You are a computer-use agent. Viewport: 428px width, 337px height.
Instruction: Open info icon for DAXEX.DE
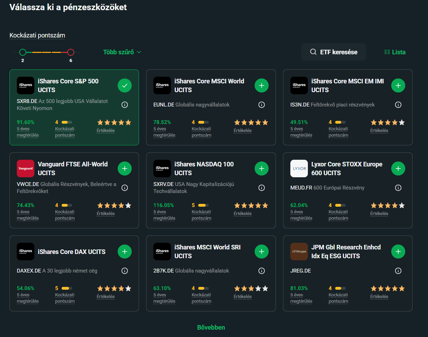(124, 271)
